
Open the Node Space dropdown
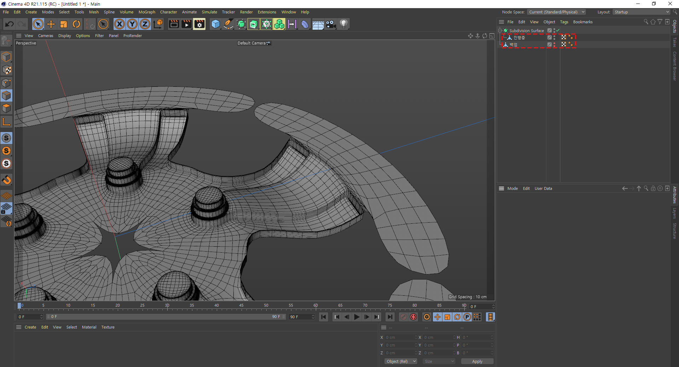(x=557, y=12)
